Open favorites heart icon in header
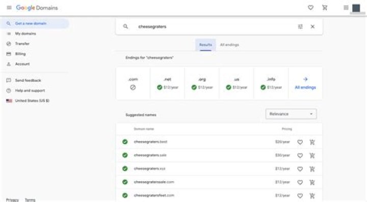 [x=310, y=8]
